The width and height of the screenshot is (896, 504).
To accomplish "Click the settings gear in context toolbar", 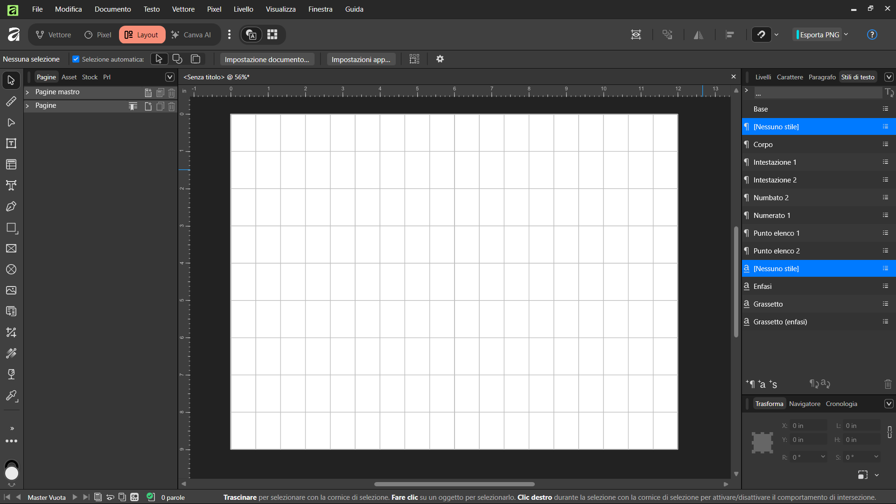I will [440, 59].
